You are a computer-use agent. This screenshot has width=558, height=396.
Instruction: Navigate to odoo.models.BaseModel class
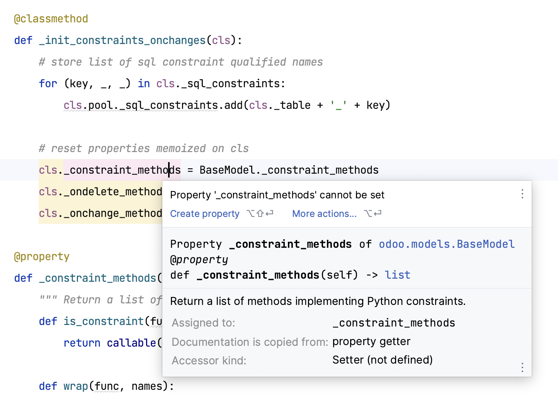(x=446, y=244)
